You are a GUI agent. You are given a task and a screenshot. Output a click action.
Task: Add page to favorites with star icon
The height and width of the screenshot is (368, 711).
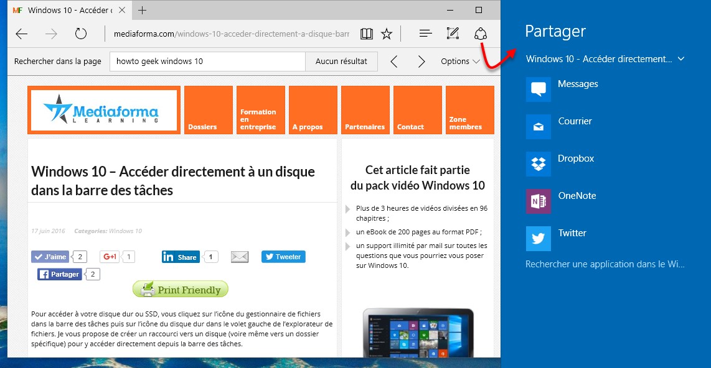[x=387, y=34]
